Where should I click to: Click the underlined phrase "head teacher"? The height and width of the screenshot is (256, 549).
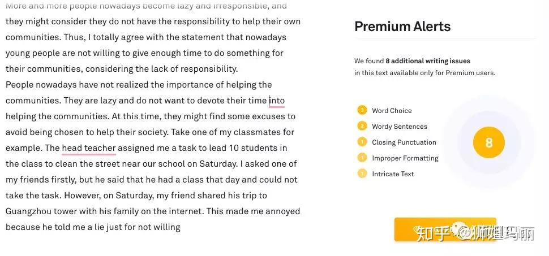[x=89, y=148]
